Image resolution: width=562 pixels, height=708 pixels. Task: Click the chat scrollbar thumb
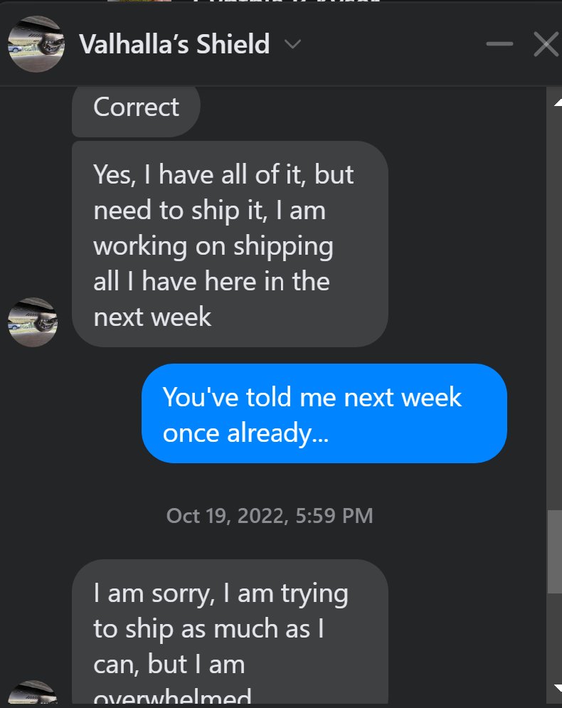click(554, 551)
